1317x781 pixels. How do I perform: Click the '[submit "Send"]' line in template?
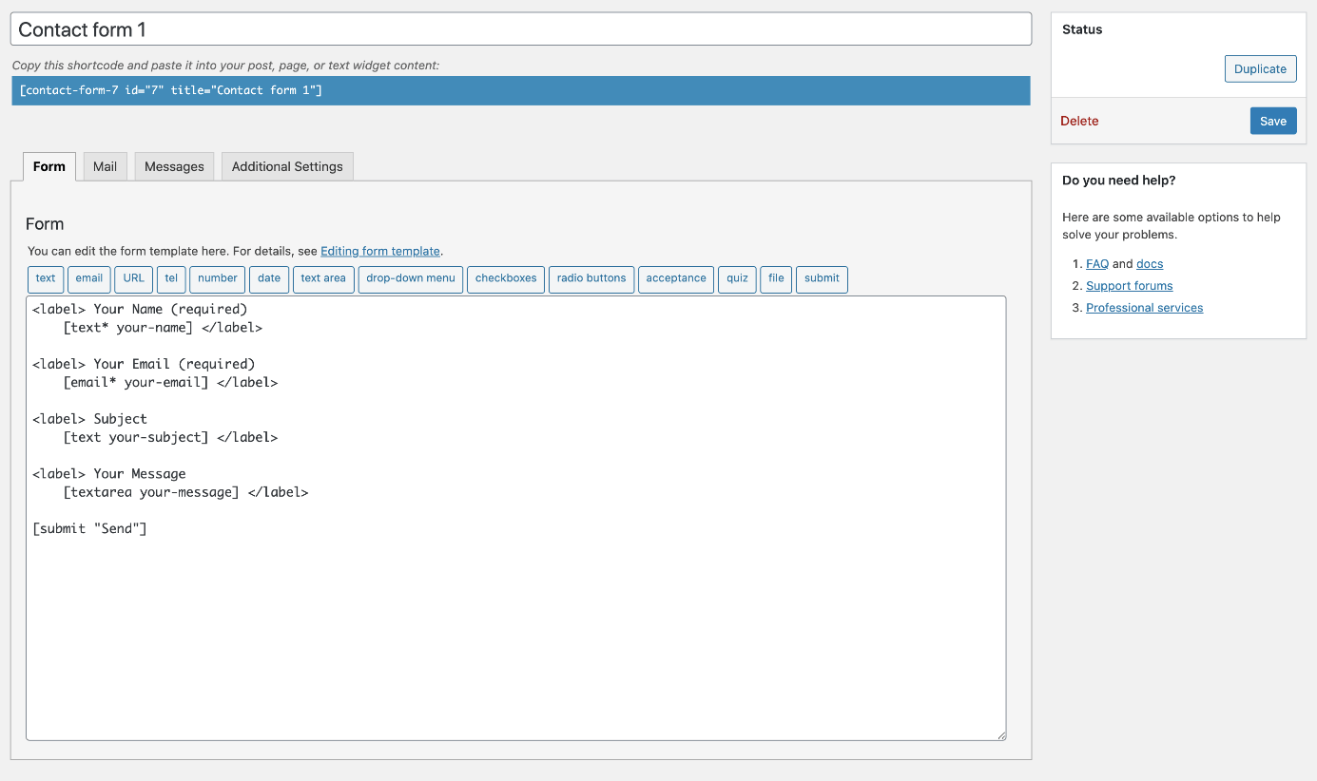(89, 528)
